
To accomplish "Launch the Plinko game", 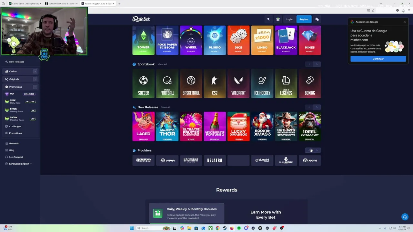I will click(x=215, y=40).
